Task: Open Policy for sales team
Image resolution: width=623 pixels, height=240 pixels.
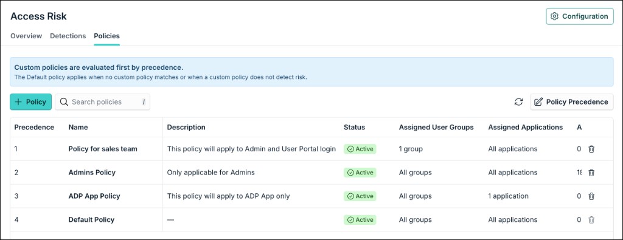Action: pos(102,149)
